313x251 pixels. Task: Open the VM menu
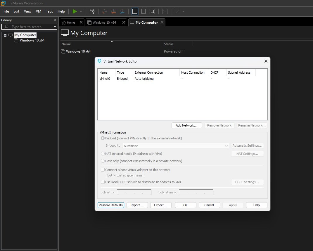point(38,11)
